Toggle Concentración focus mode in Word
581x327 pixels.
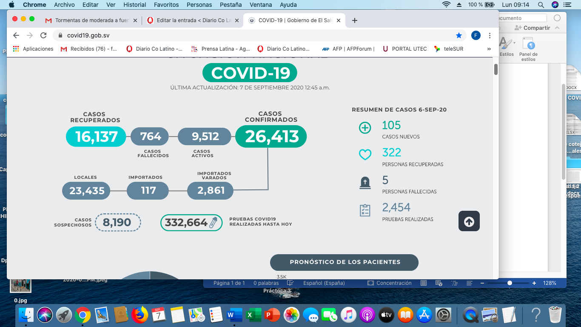(x=390, y=283)
